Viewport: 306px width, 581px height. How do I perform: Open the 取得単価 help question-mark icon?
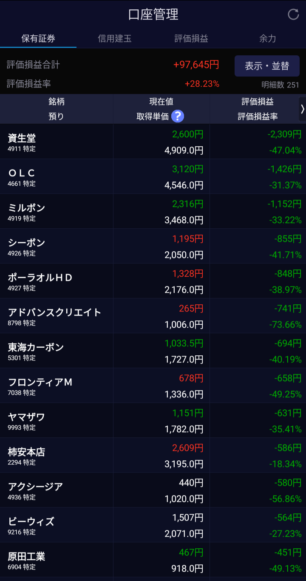177,116
